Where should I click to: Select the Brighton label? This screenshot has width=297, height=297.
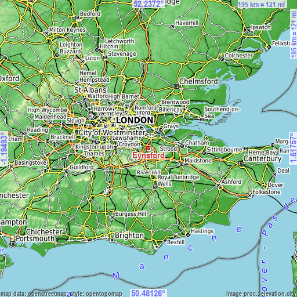[x=129, y=236]
